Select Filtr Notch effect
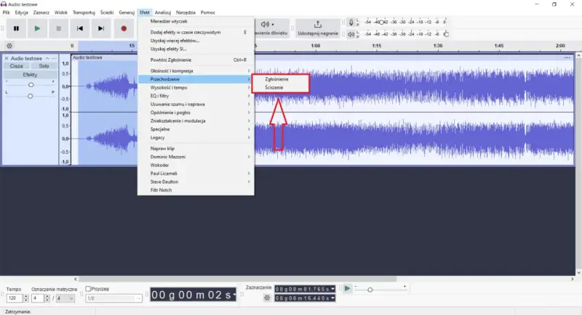Image resolution: width=582 pixels, height=315 pixels. tap(196, 190)
